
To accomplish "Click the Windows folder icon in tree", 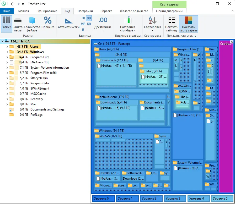I will (x=11, y=52).
